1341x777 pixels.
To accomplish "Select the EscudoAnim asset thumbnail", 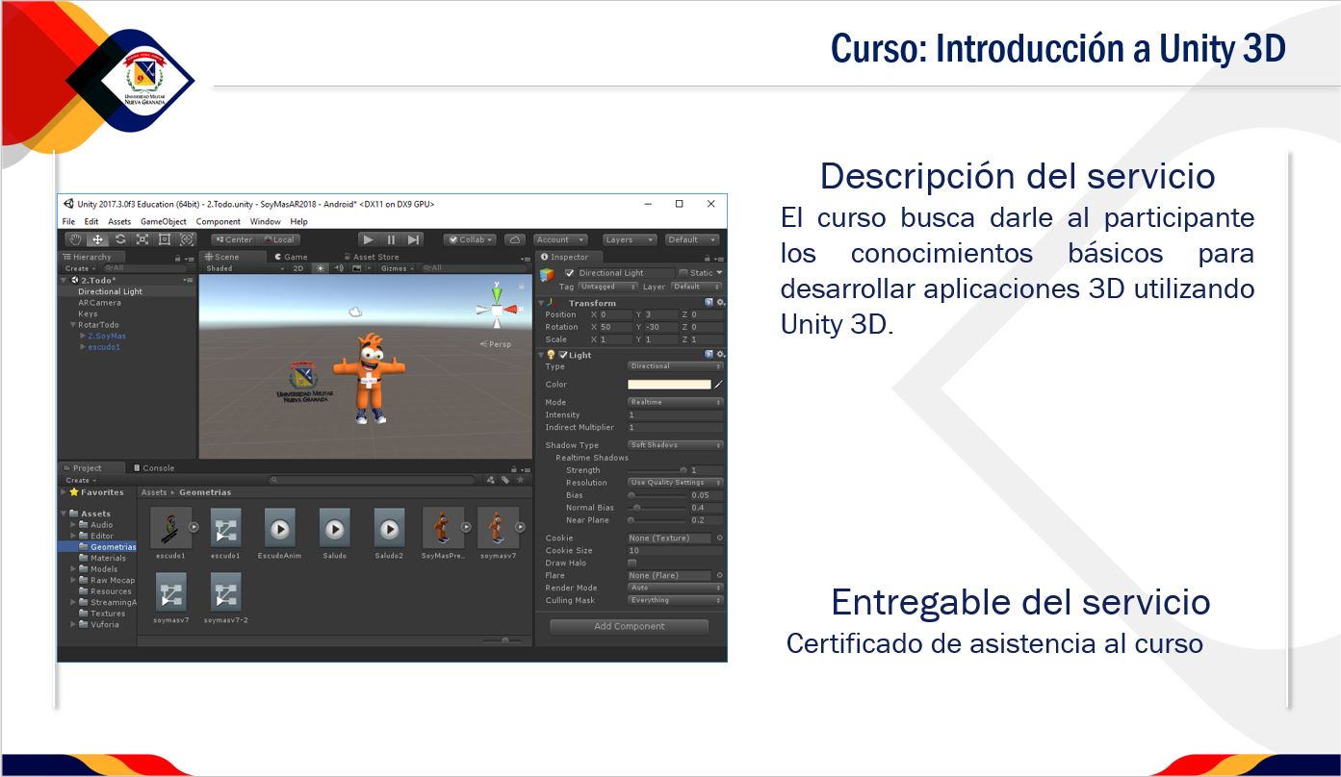I will point(279,529).
